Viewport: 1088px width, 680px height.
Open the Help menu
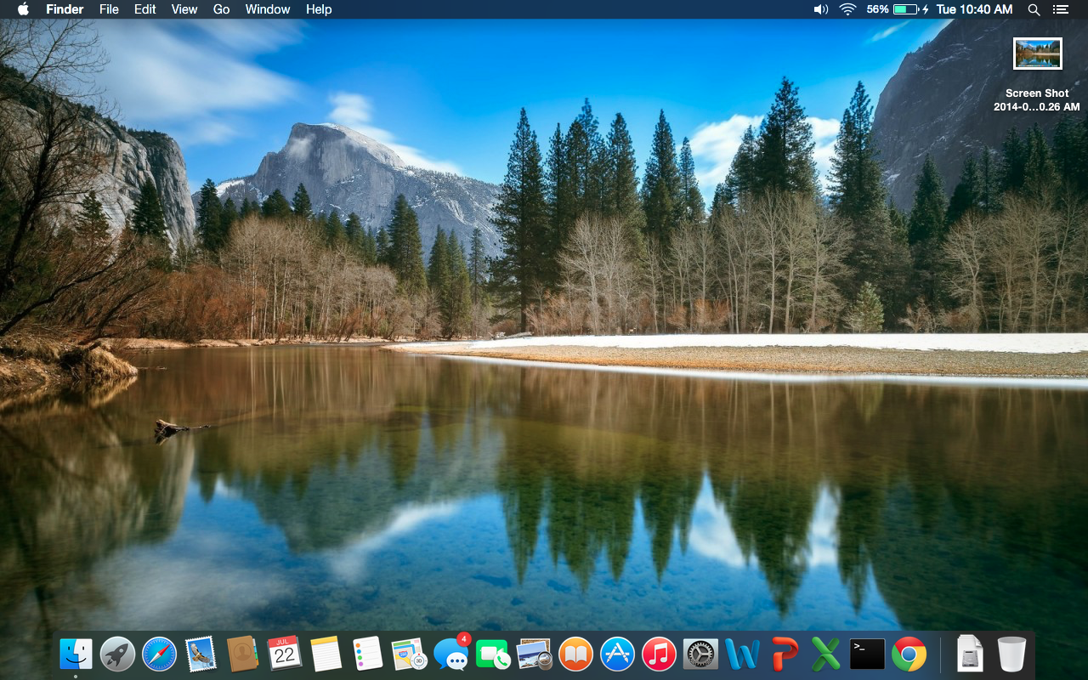[x=319, y=9]
